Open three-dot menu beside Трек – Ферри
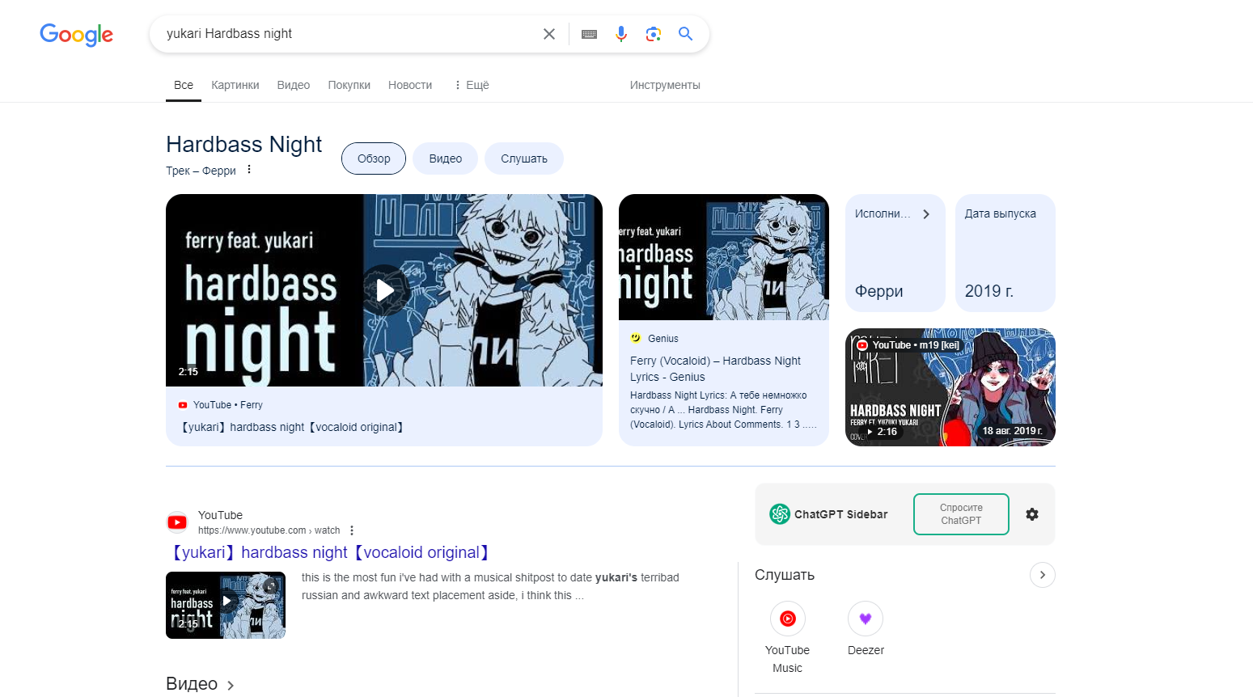 (249, 170)
